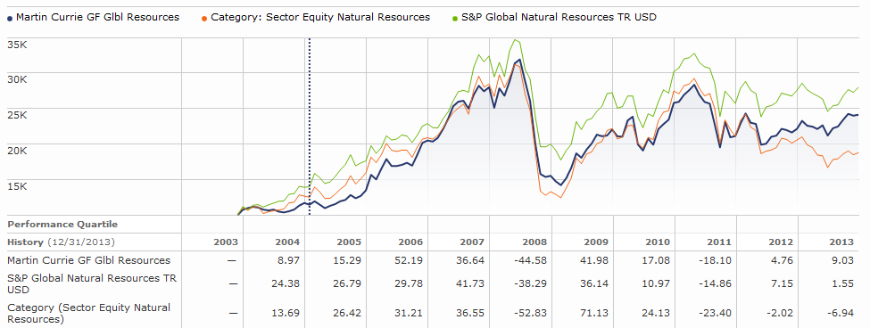Click the Performance Quartile row heading

[62, 225]
